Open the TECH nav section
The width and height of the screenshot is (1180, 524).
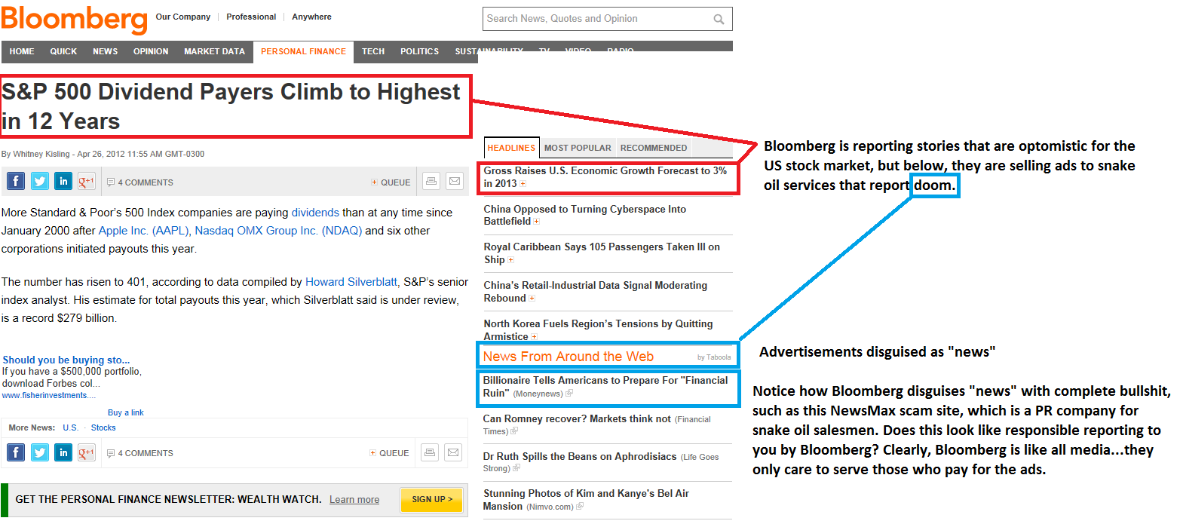(373, 51)
